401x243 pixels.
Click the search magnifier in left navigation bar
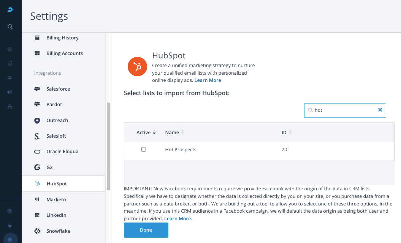click(10, 27)
